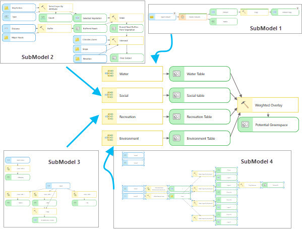
Task: Click the Social submodel icon
Action: (x=109, y=95)
